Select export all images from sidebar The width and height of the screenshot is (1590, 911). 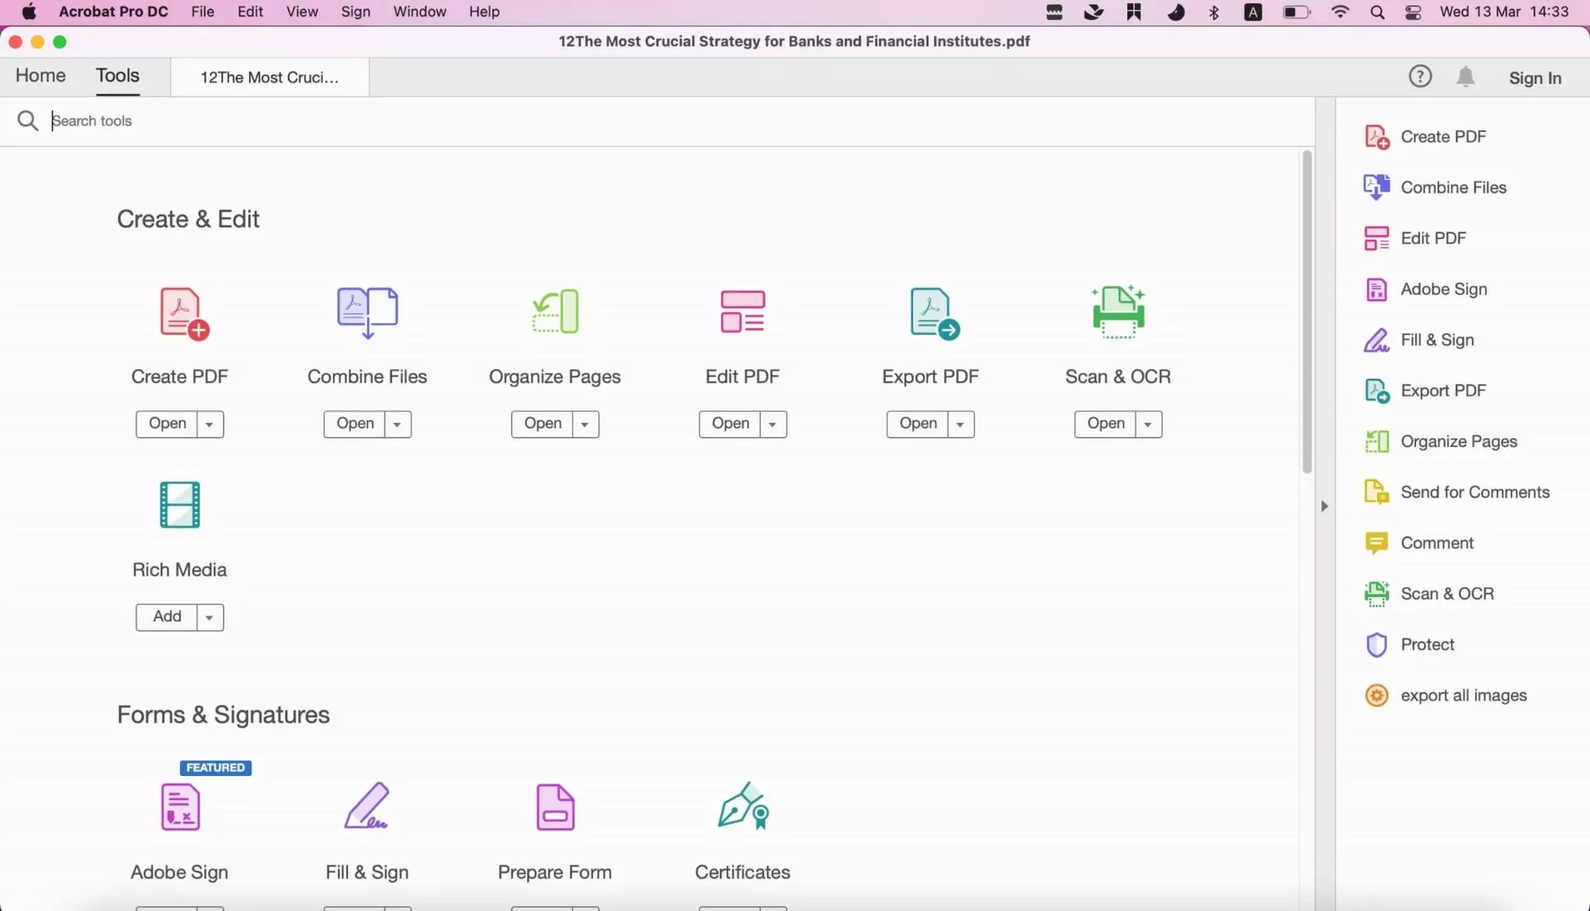[1462, 695]
